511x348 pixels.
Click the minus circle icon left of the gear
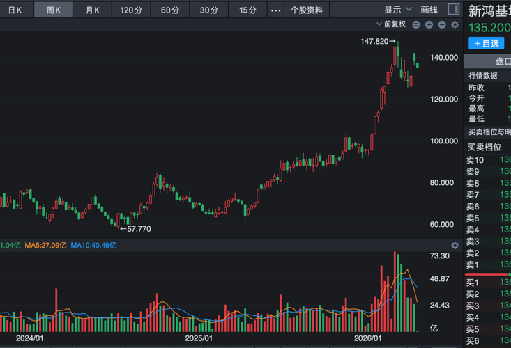pyautogui.click(x=442, y=24)
